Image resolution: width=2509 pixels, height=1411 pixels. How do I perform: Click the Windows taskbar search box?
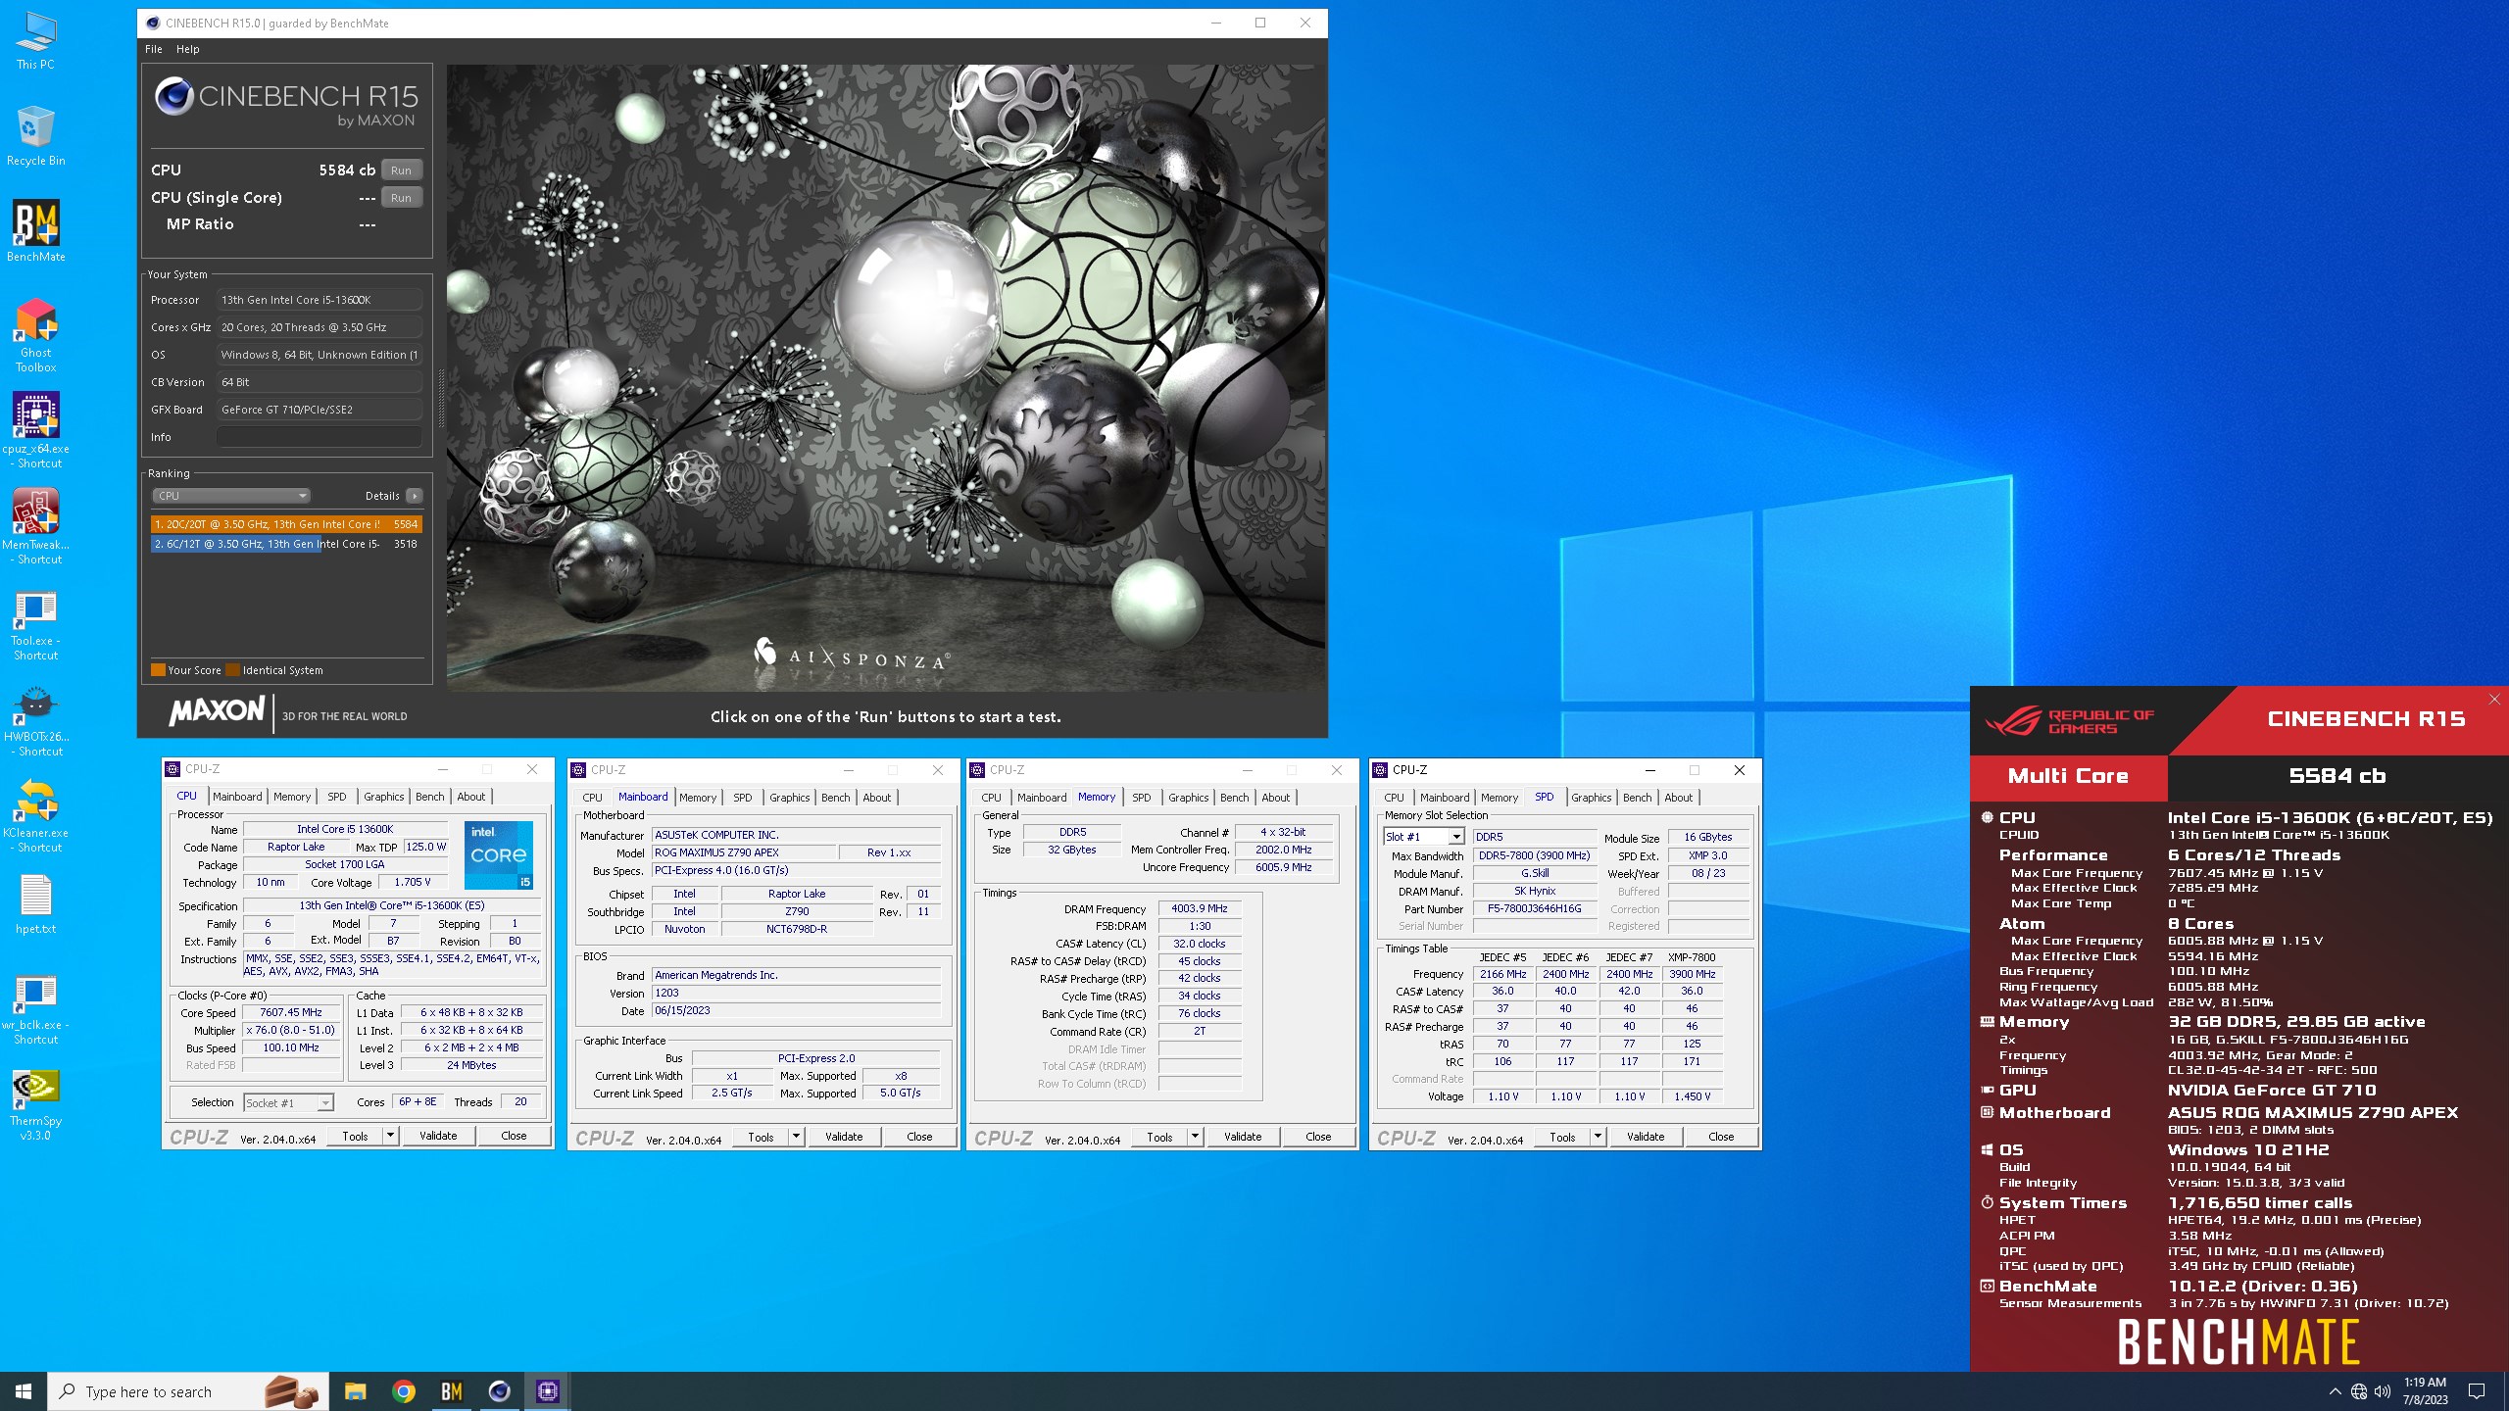(x=188, y=1391)
